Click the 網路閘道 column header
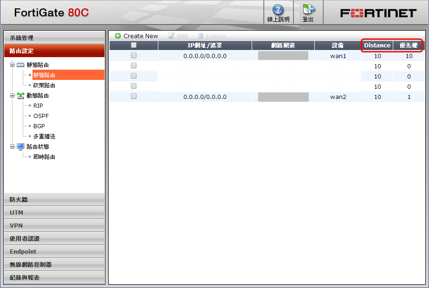The height and width of the screenshot is (288, 429). (283, 46)
